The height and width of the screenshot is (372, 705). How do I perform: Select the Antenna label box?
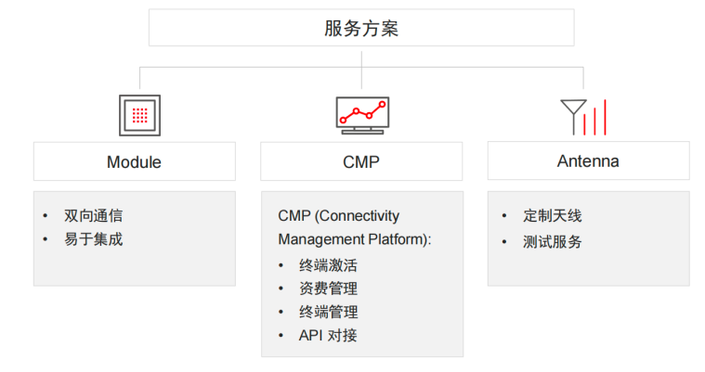click(x=588, y=161)
